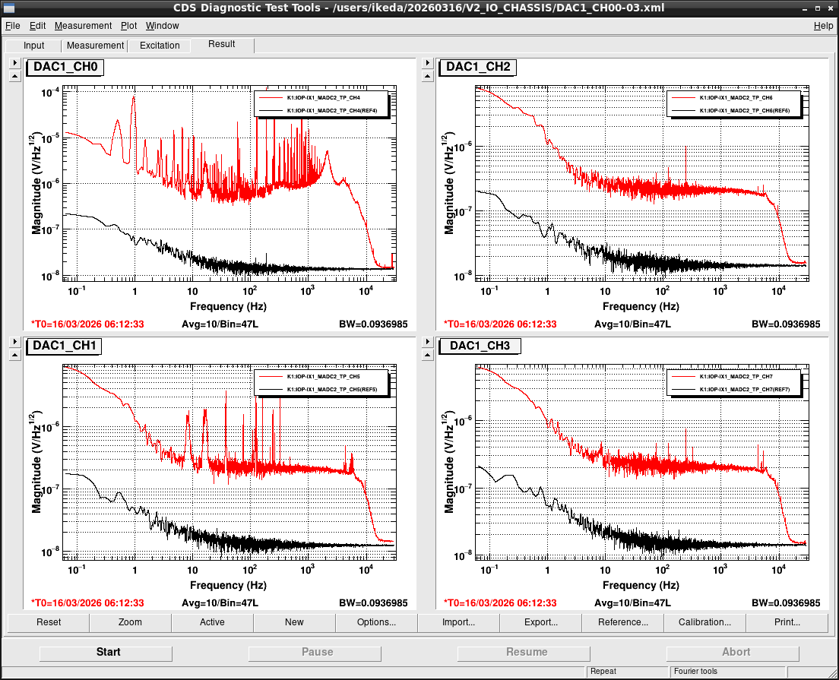Click the Export... button

tap(540, 622)
